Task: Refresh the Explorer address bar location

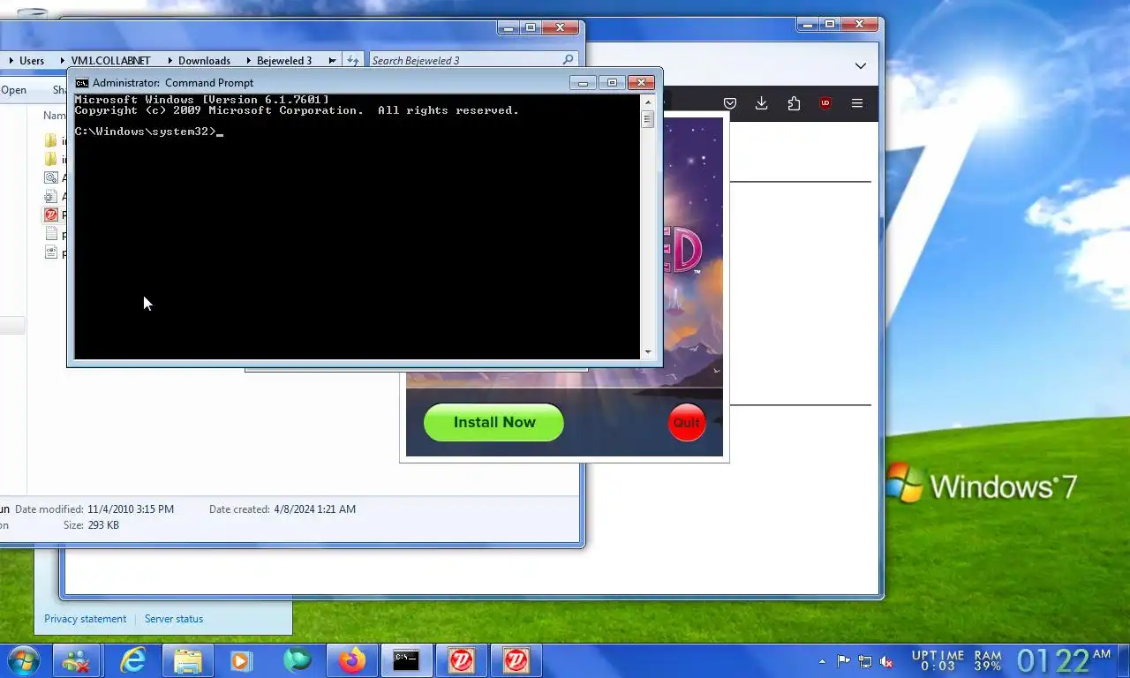Action: click(352, 60)
